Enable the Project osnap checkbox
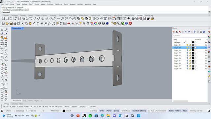This screenshot has height=119, width=211. (x=79, y=106)
